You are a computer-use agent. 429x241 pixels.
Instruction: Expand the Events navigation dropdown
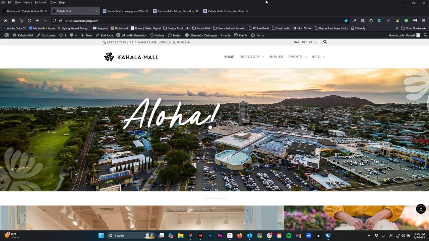pos(298,57)
